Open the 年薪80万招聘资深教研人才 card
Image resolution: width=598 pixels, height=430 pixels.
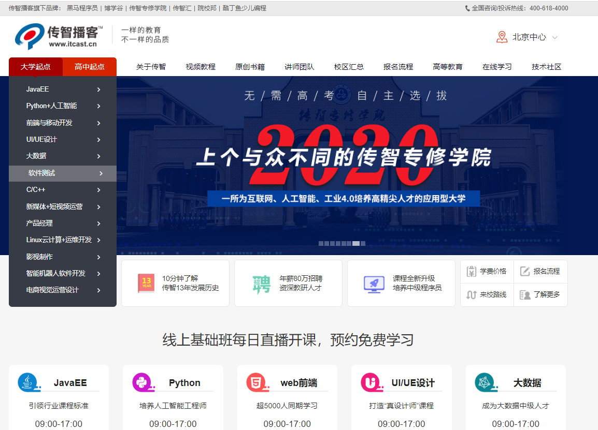click(x=288, y=284)
